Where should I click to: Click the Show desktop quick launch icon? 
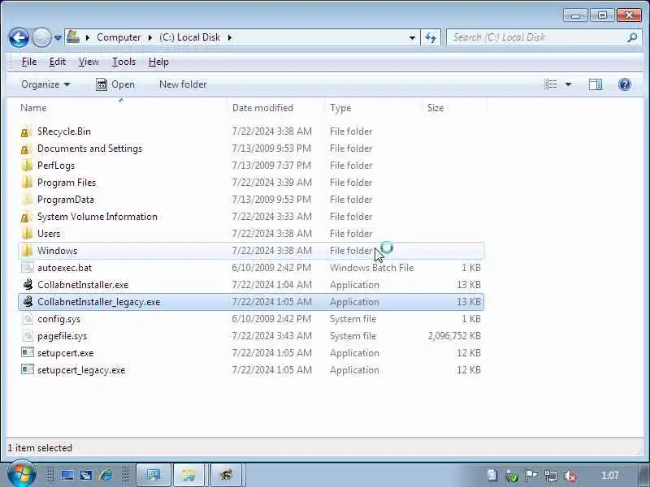click(67, 475)
